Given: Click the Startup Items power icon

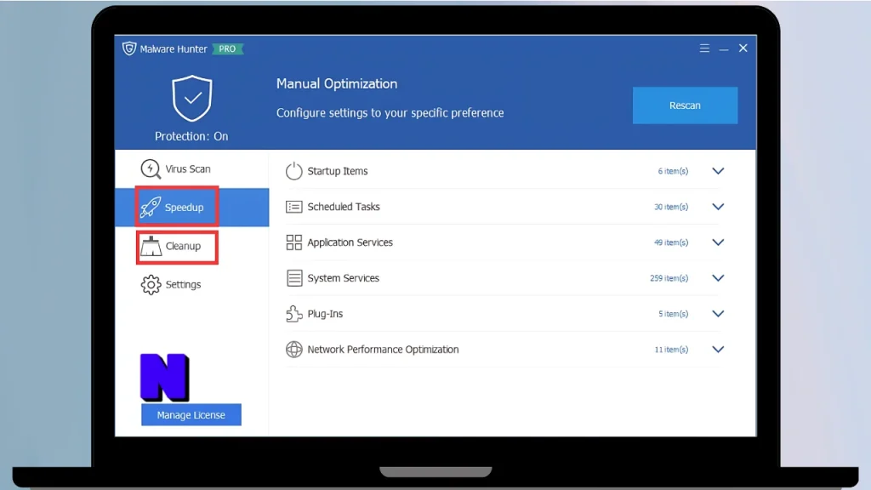Looking at the screenshot, I should click(x=293, y=171).
